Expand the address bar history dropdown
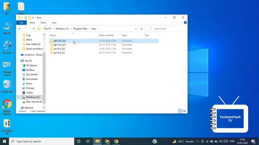Screen dimensions: 259x145 point(136,29)
